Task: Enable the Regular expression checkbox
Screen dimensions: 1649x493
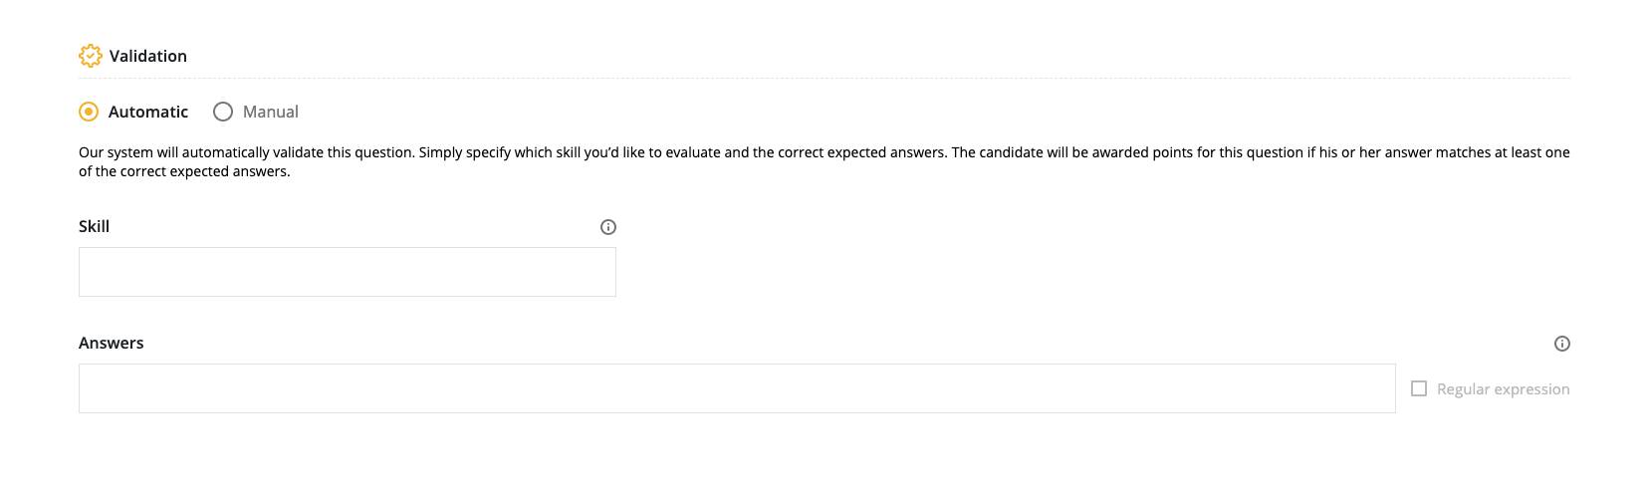Action: tap(1419, 388)
